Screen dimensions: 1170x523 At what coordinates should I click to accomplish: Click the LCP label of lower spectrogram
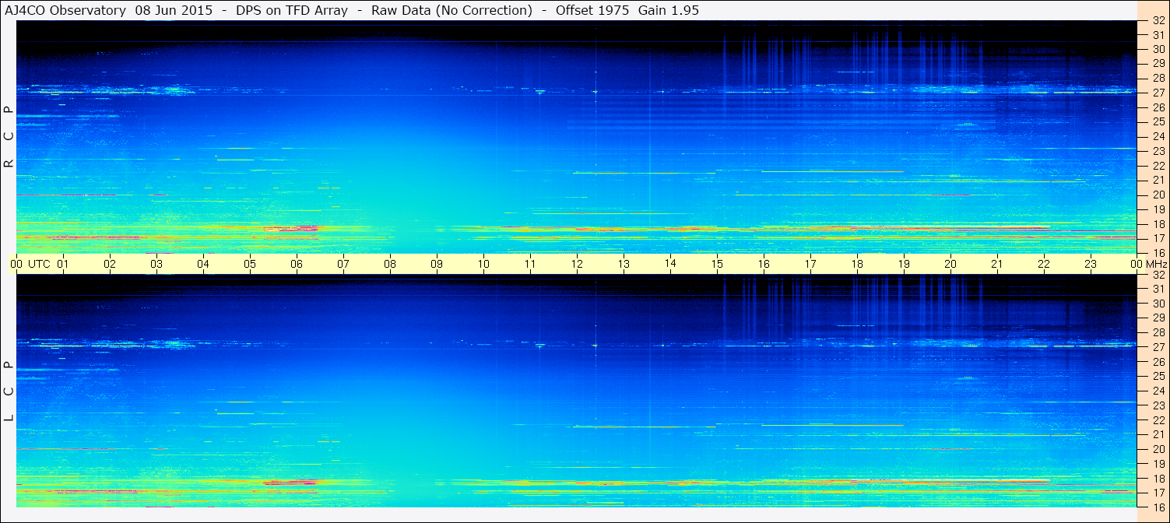point(9,391)
